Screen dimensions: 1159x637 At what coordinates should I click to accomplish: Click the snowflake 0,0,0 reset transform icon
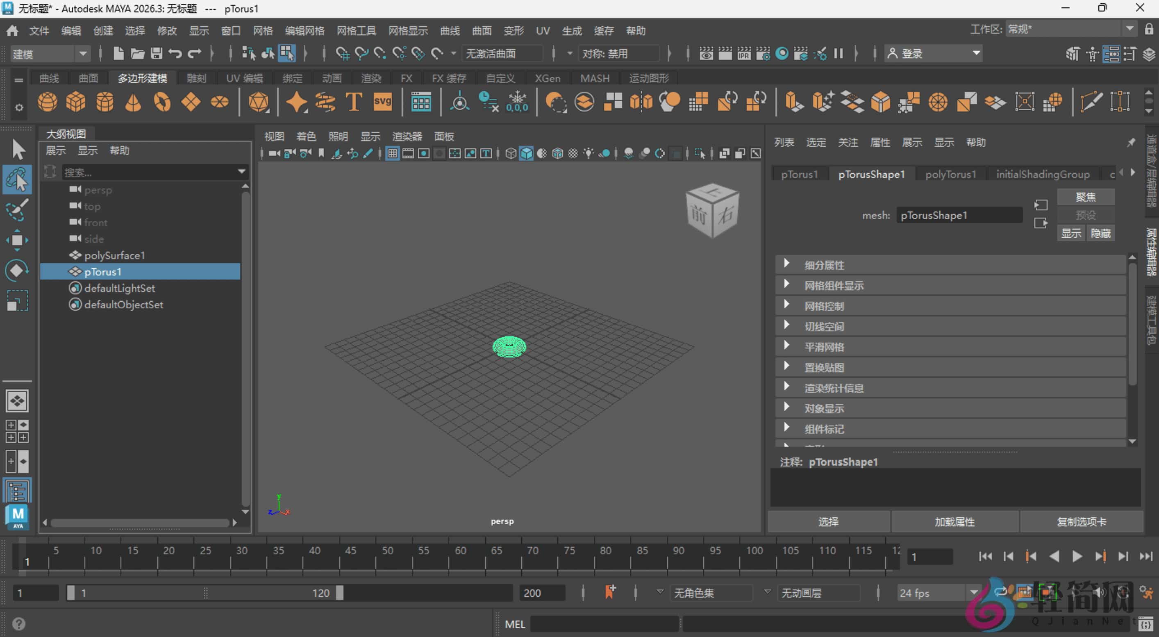[x=517, y=102]
